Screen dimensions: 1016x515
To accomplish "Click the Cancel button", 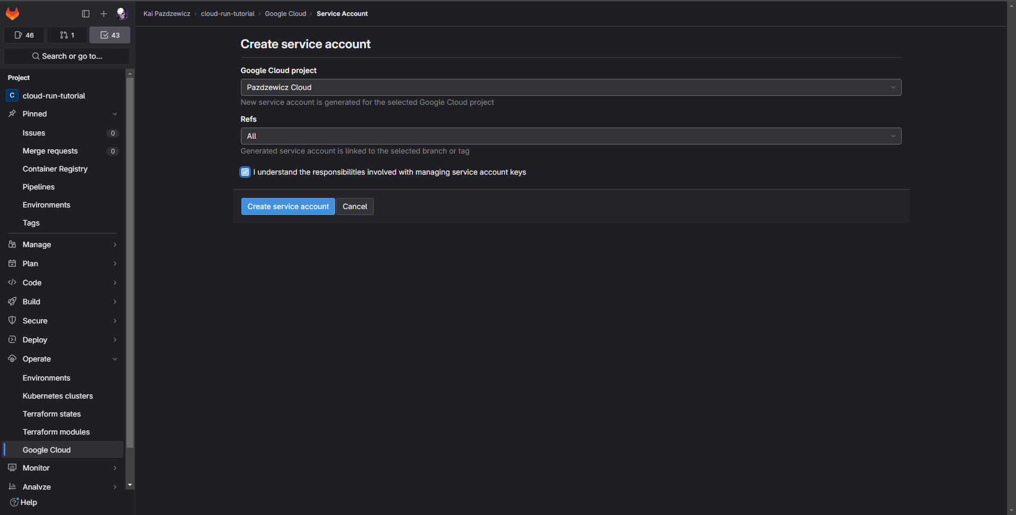I will (355, 206).
